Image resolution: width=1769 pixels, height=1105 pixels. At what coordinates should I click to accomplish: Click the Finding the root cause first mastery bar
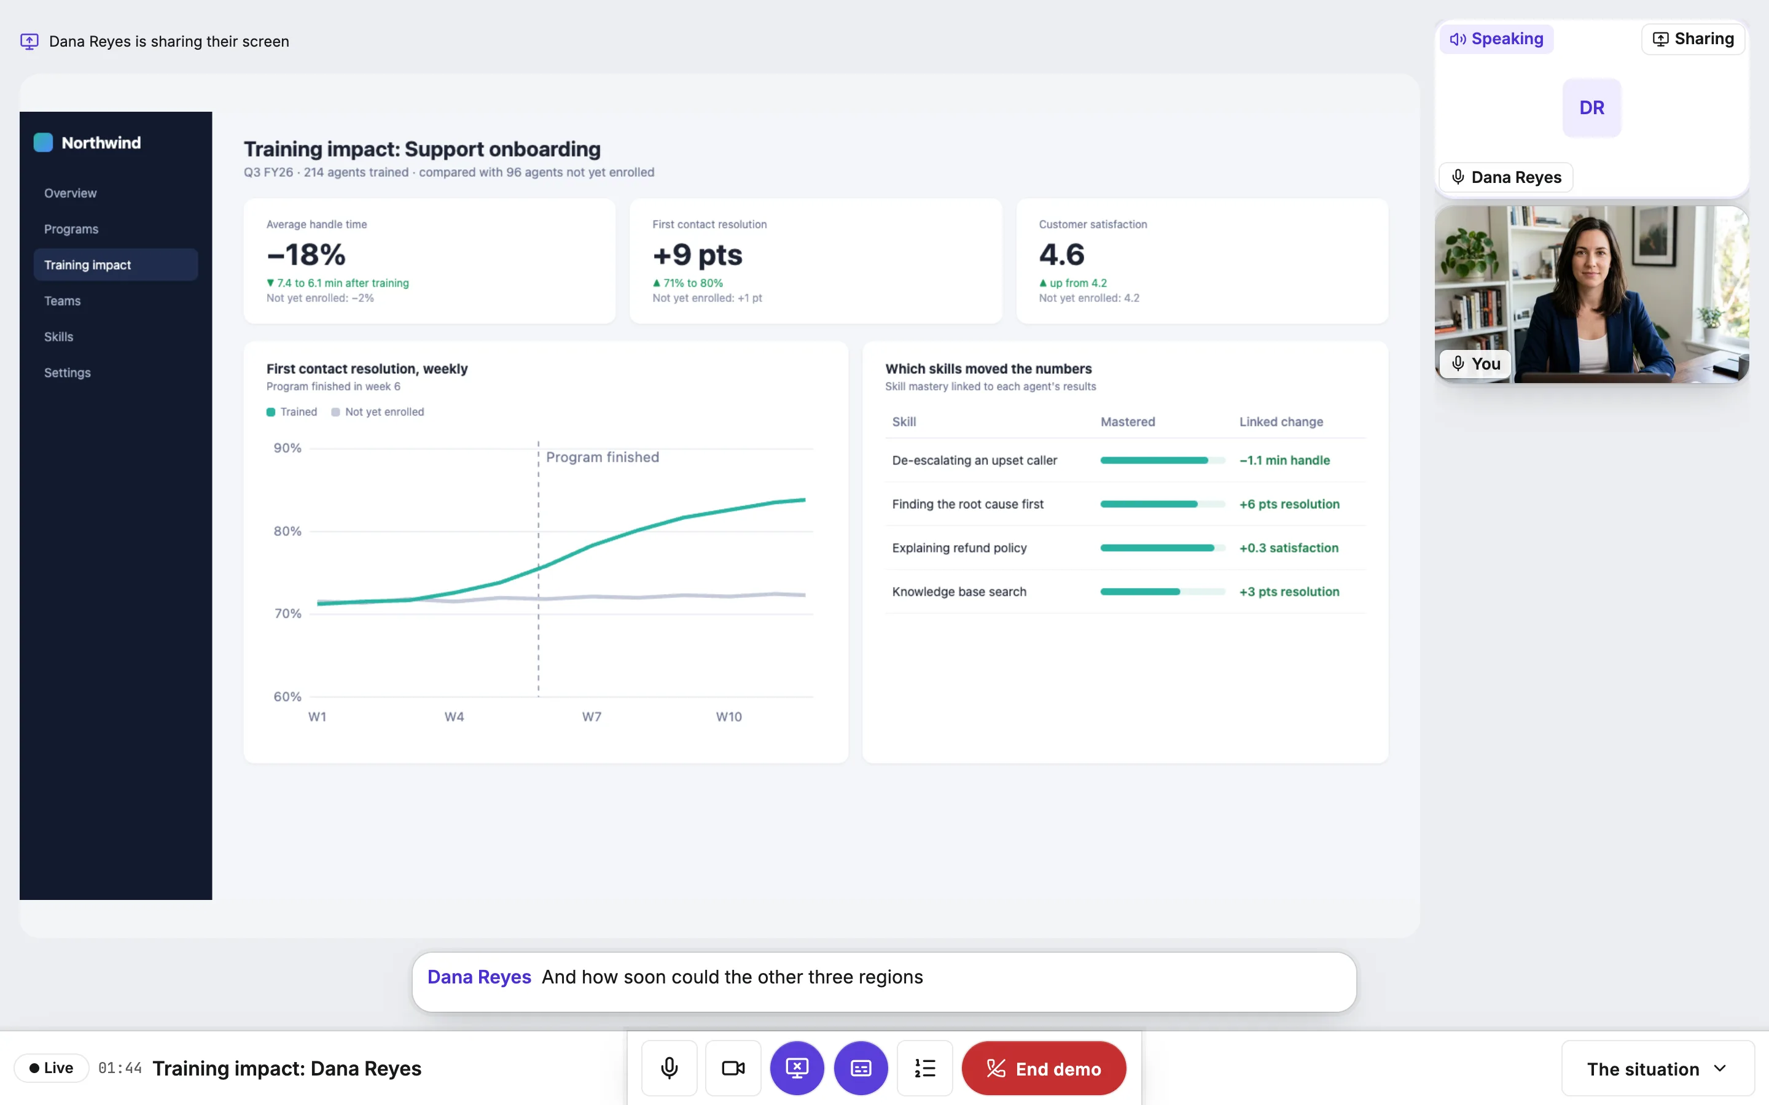pyautogui.click(x=1162, y=504)
